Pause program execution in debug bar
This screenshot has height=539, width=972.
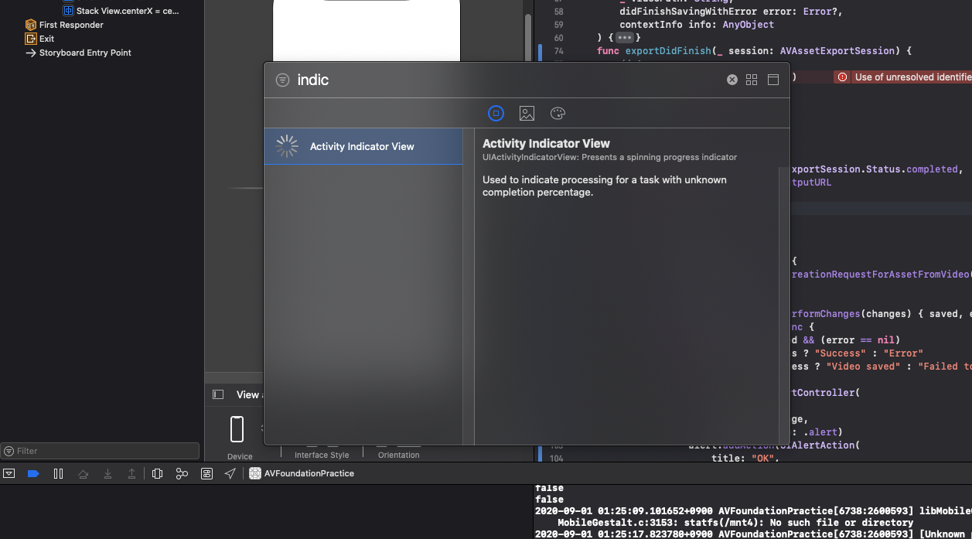(x=58, y=473)
